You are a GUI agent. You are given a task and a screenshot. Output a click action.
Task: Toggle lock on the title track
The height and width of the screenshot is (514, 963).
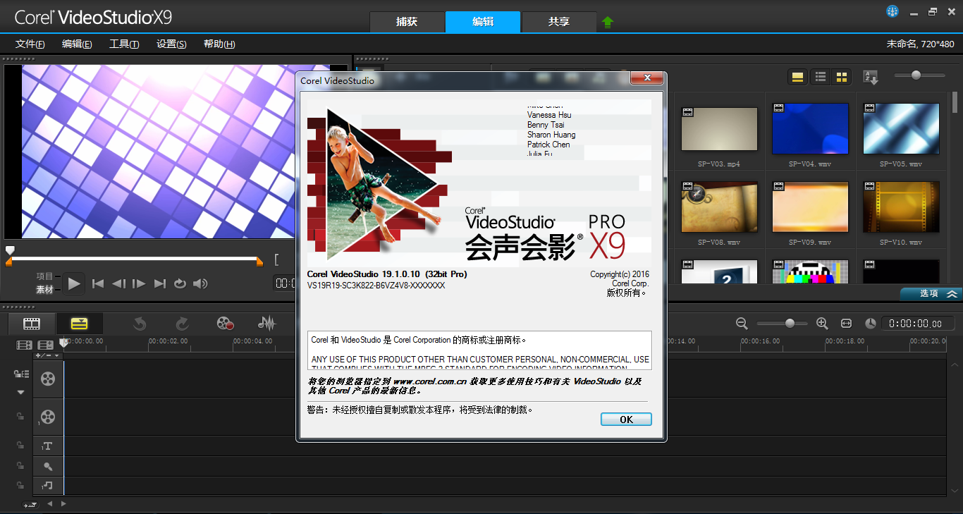coord(20,446)
